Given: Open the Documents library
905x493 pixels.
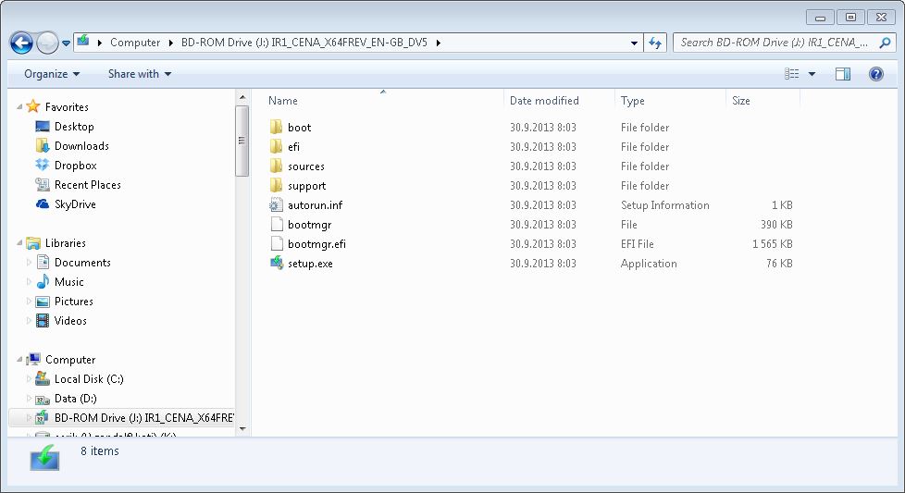Looking at the screenshot, I should pos(82,263).
